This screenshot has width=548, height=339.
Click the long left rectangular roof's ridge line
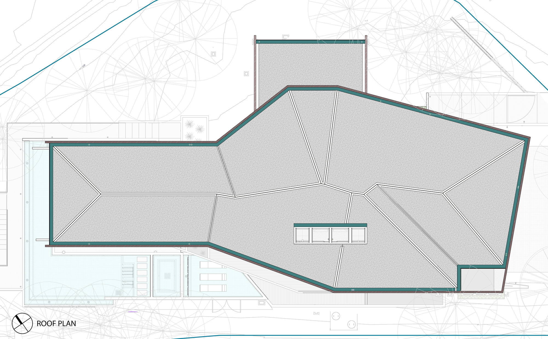(159, 194)
